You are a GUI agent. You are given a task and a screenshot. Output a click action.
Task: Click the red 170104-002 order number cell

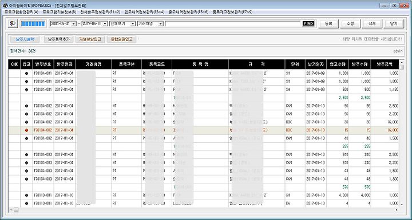click(43, 130)
